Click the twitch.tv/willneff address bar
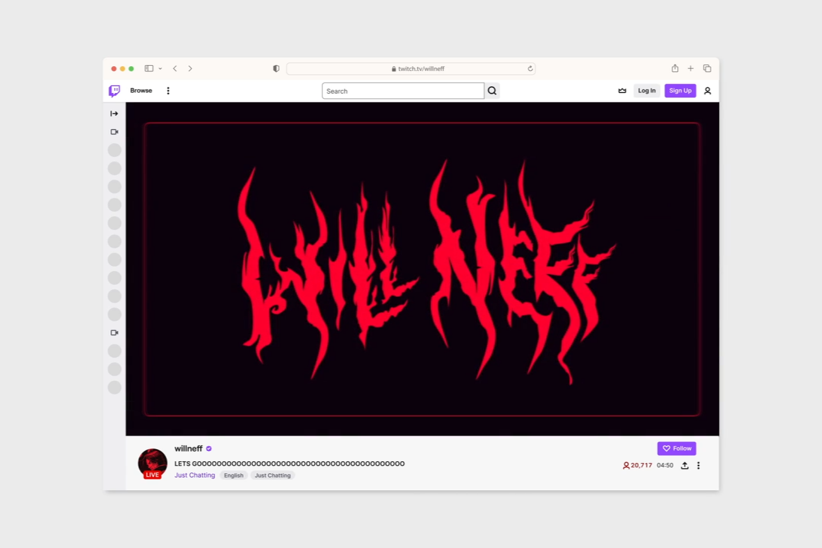 click(x=411, y=68)
